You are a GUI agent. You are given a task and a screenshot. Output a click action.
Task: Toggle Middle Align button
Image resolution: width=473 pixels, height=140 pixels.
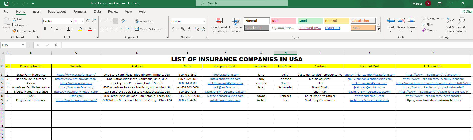(x=109, y=21)
